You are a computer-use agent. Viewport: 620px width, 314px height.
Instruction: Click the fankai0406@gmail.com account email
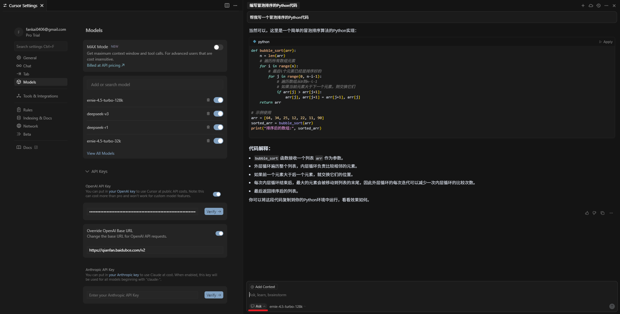tap(46, 29)
